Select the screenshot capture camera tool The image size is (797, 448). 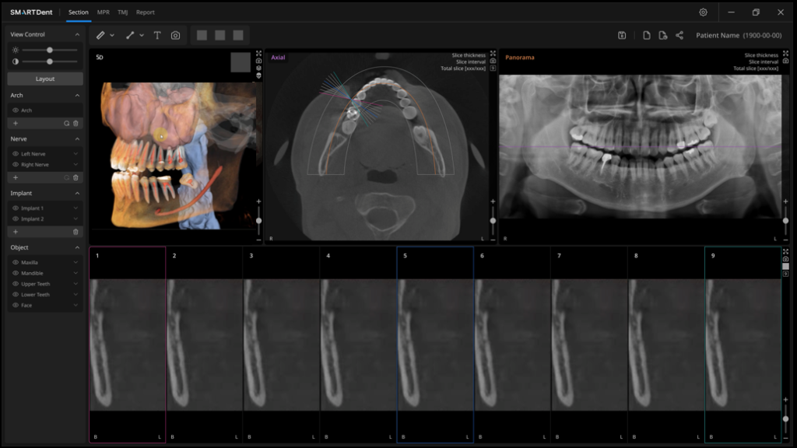[174, 35]
